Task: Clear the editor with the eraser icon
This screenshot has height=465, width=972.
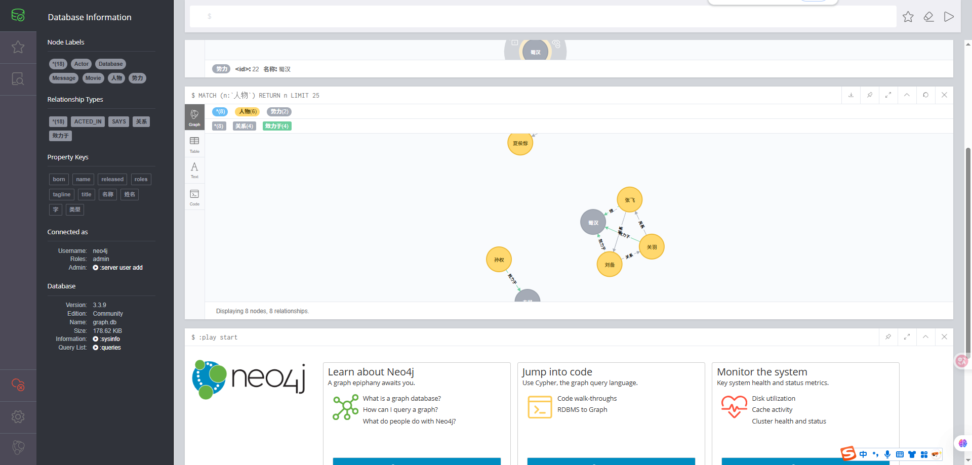Action: pos(928,17)
